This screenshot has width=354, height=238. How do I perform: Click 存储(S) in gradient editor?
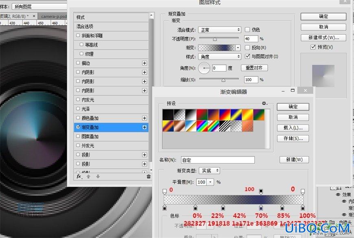pos(293,138)
